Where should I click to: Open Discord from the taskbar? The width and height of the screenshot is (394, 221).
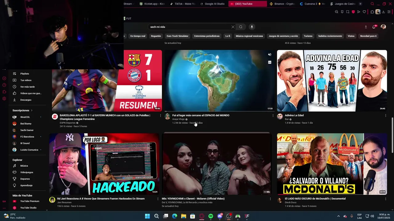pos(220,216)
